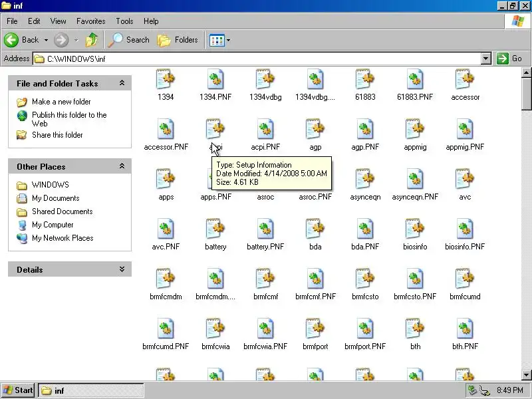Select the agp file icon
This screenshot has width=532, height=399.
(x=315, y=129)
